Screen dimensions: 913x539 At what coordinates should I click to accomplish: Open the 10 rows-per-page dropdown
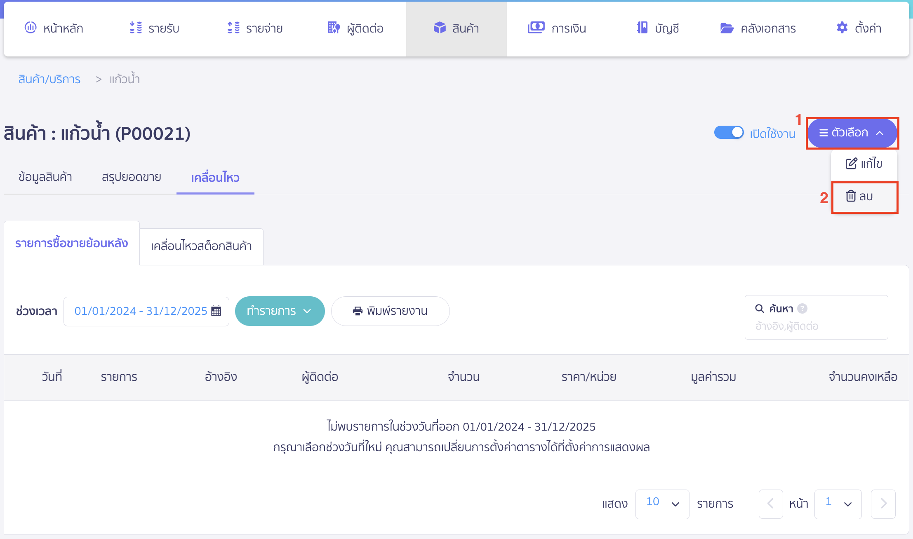[x=662, y=504]
